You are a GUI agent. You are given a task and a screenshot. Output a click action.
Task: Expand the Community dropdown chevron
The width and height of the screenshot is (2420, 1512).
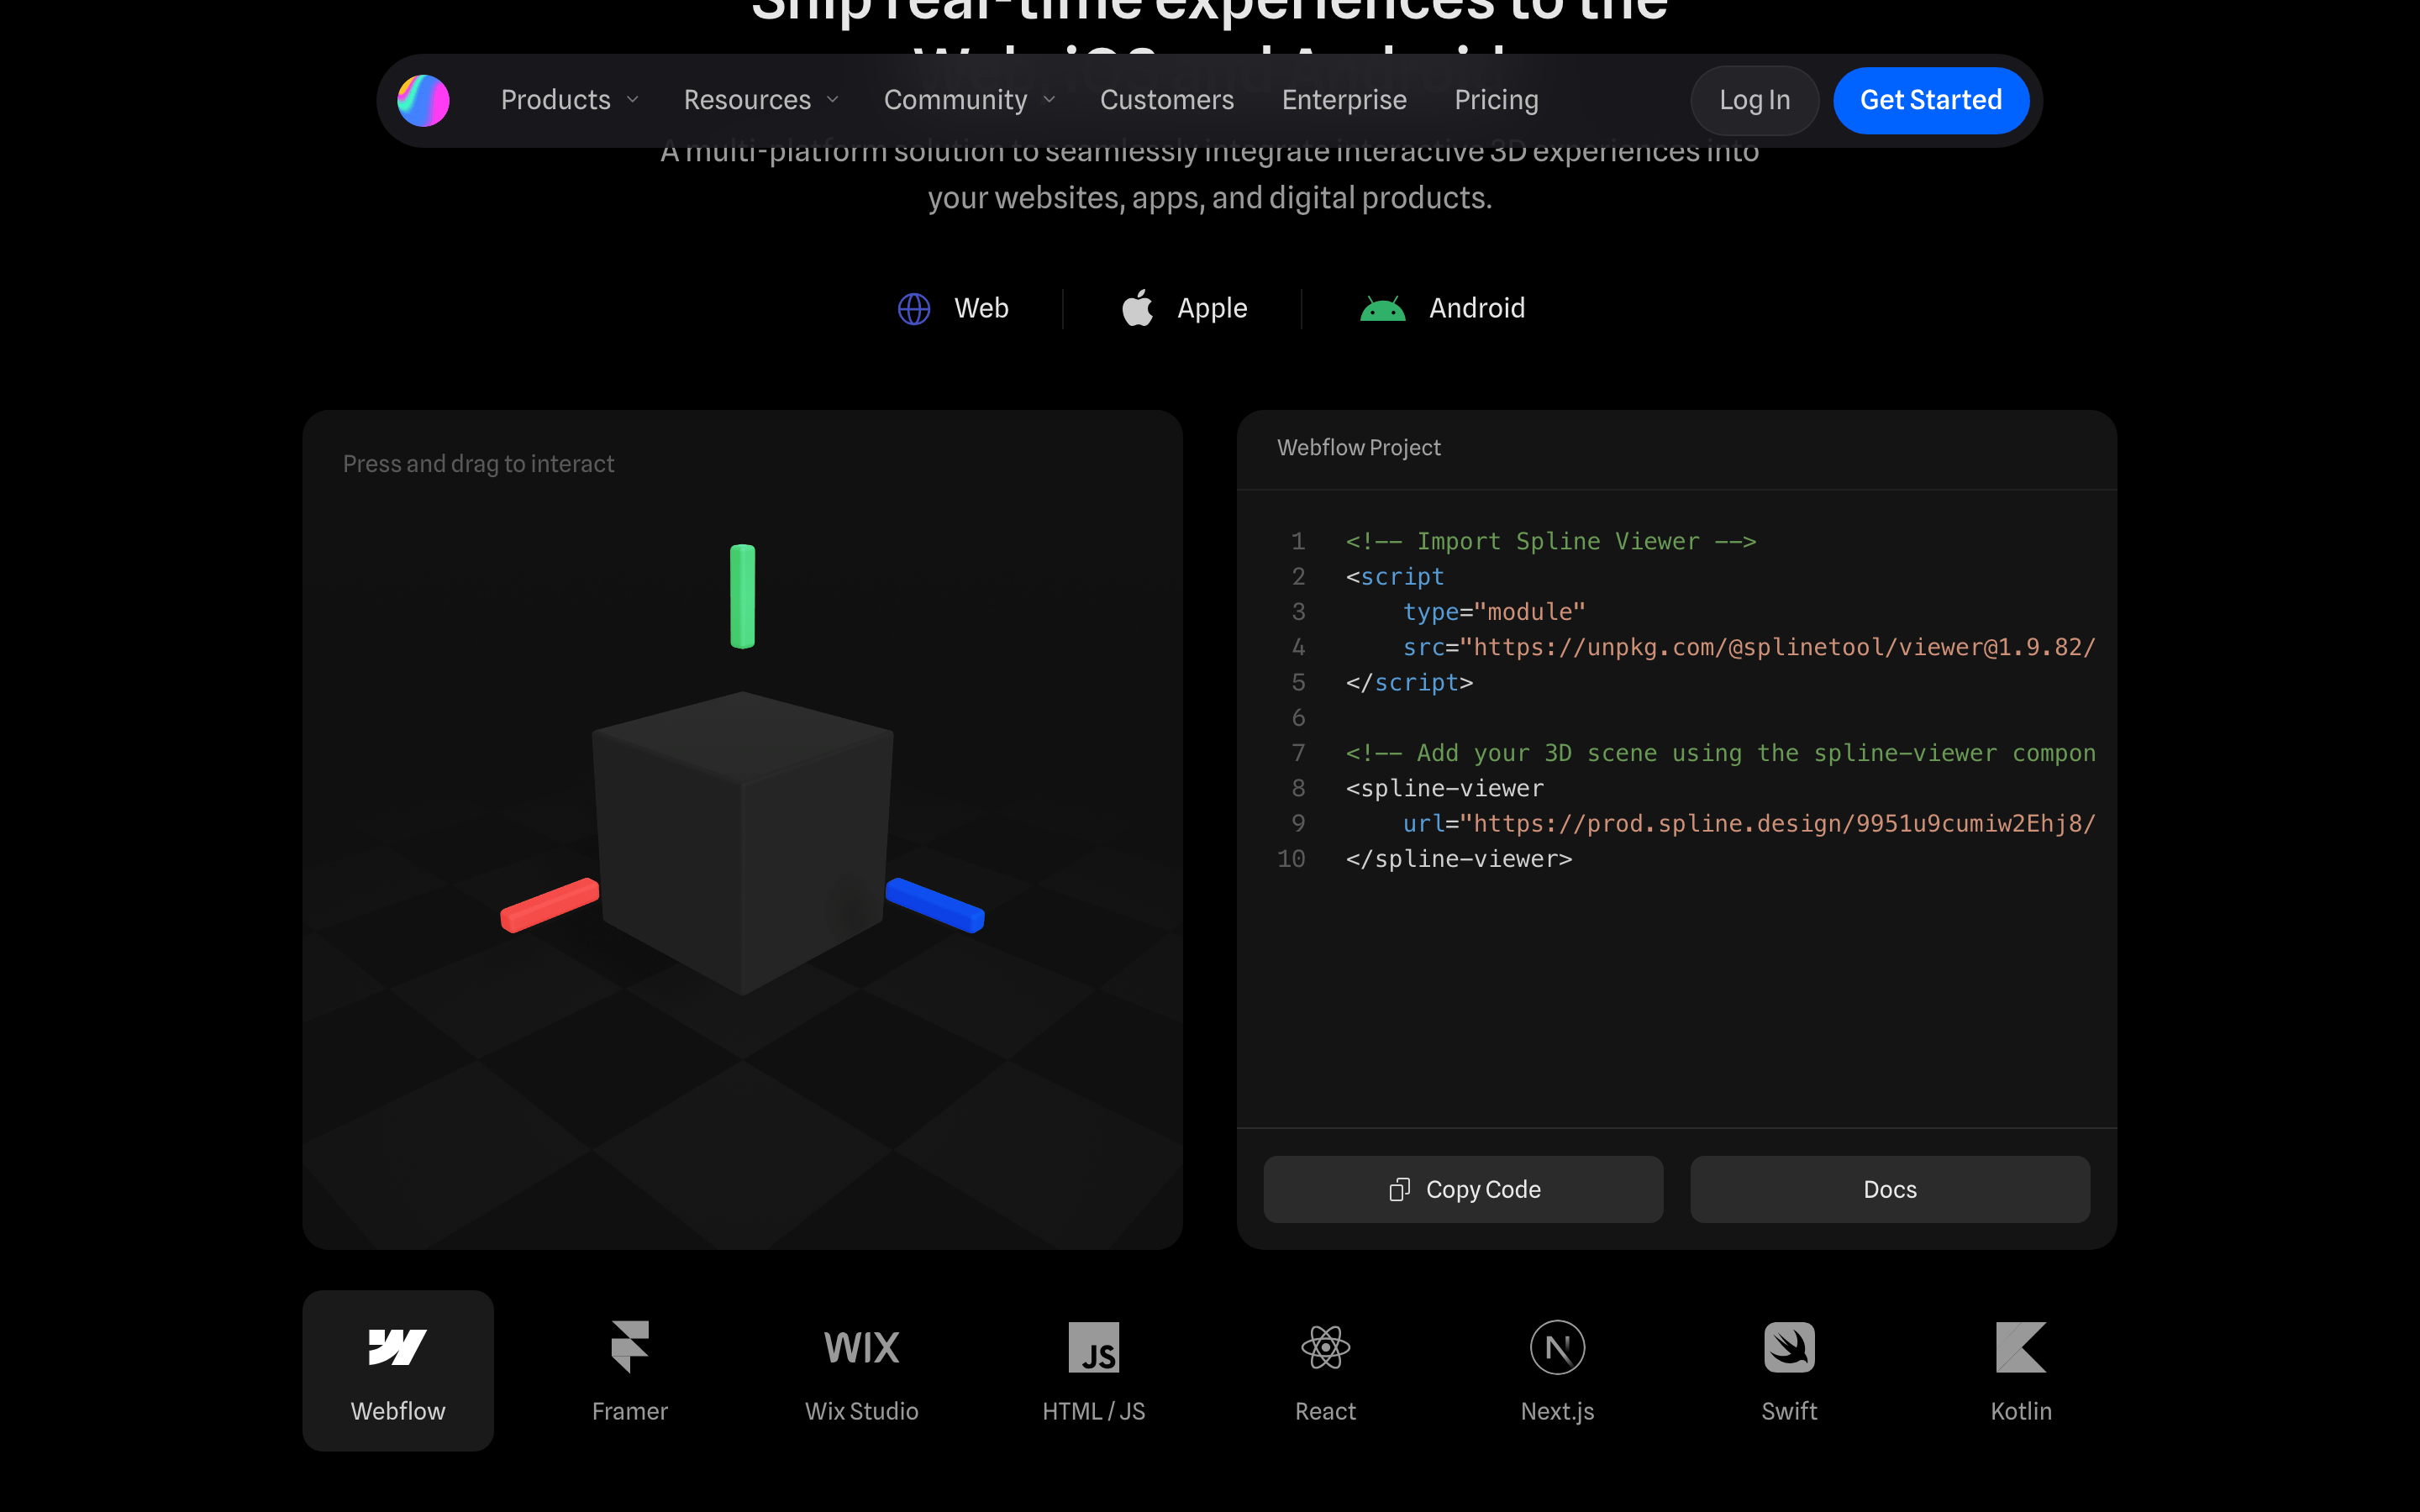coord(1049,100)
